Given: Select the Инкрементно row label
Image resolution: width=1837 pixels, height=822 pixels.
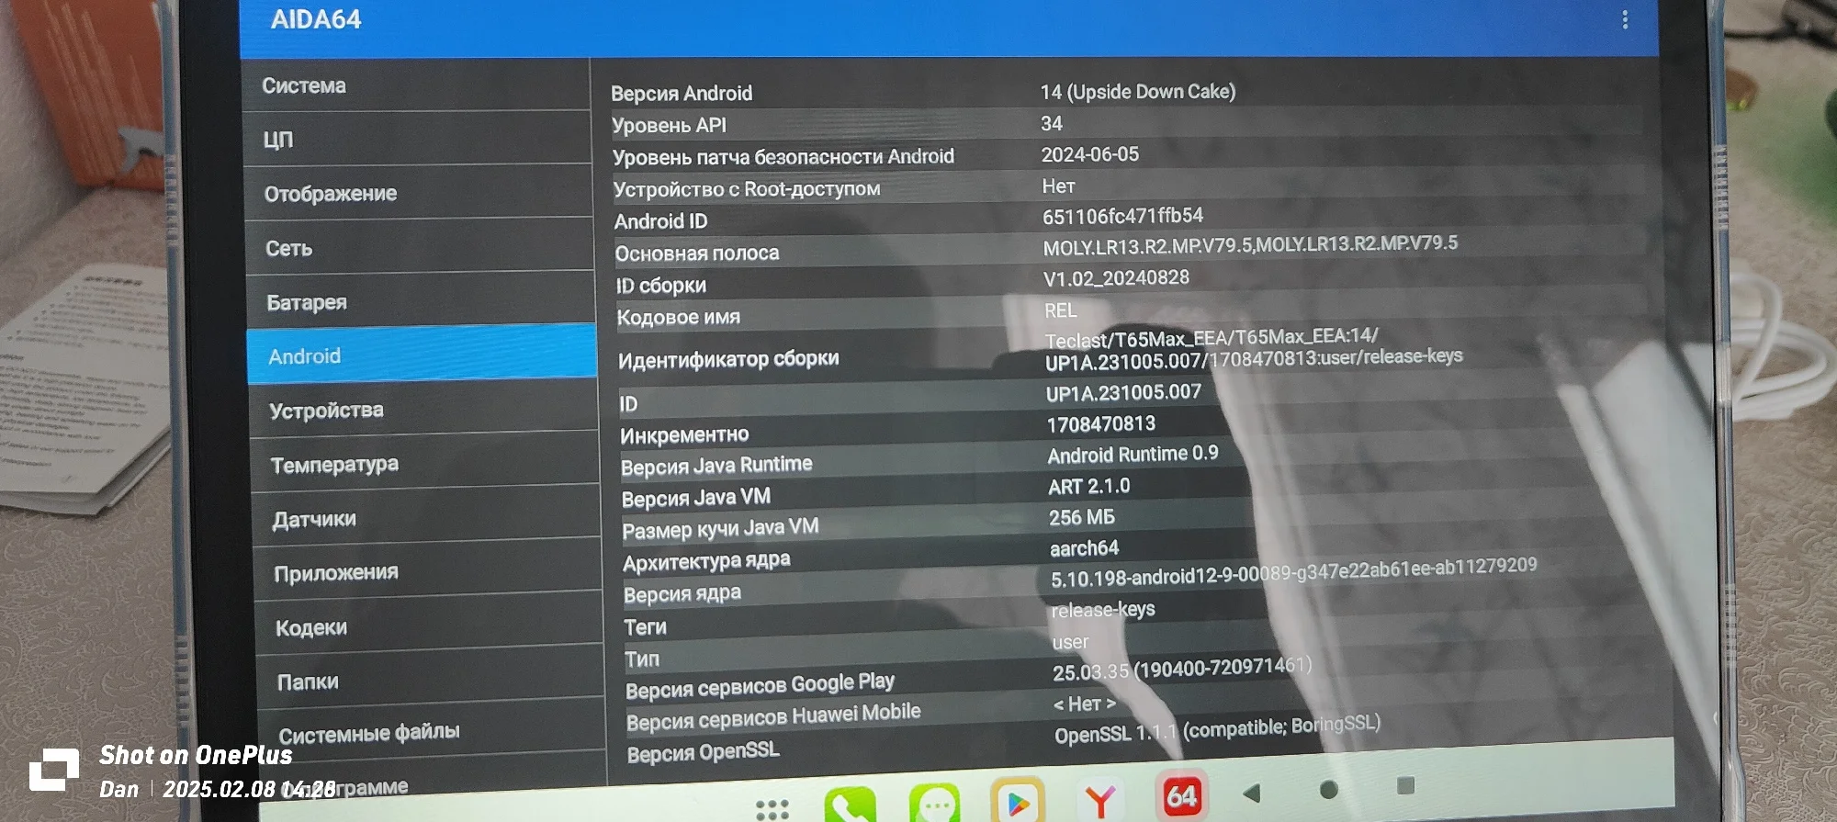Looking at the screenshot, I should pos(684,434).
